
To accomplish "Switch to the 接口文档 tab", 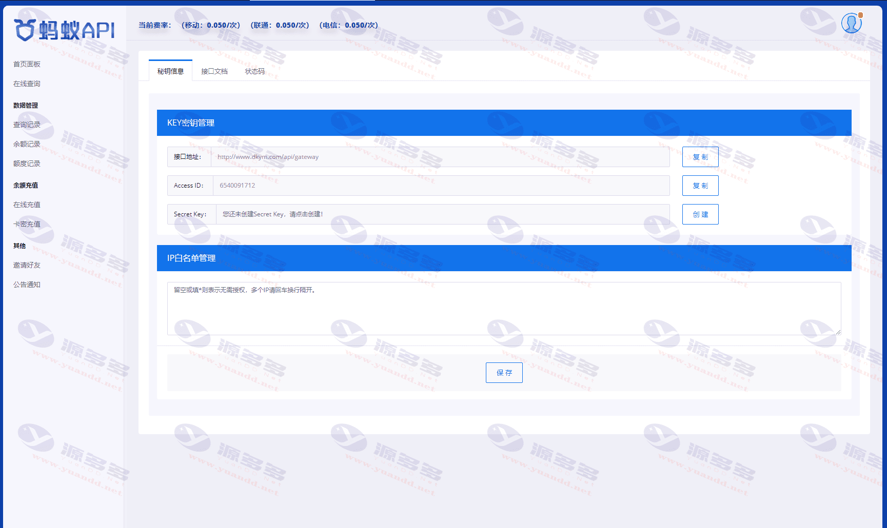I will (x=214, y=71).
